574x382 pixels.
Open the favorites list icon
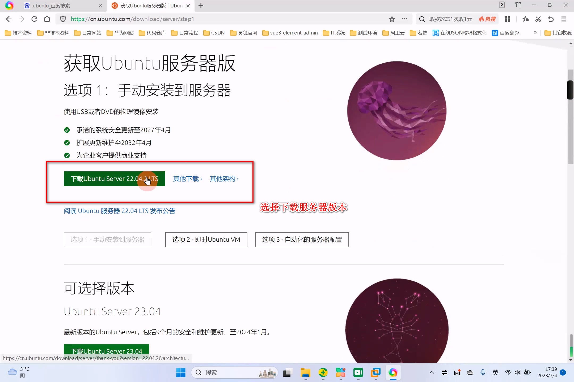coord(525,19)
